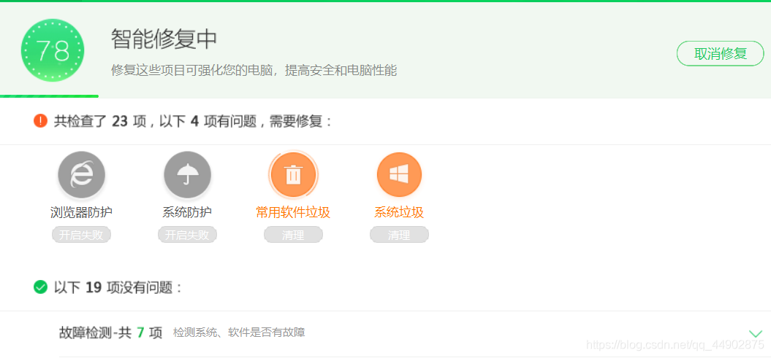Click the text 检测系统、软件是否有故障
771x358 pixels.
click(x=239, y=333)
